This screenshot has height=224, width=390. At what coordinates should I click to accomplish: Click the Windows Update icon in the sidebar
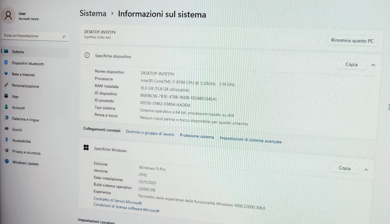click(7, 162)
